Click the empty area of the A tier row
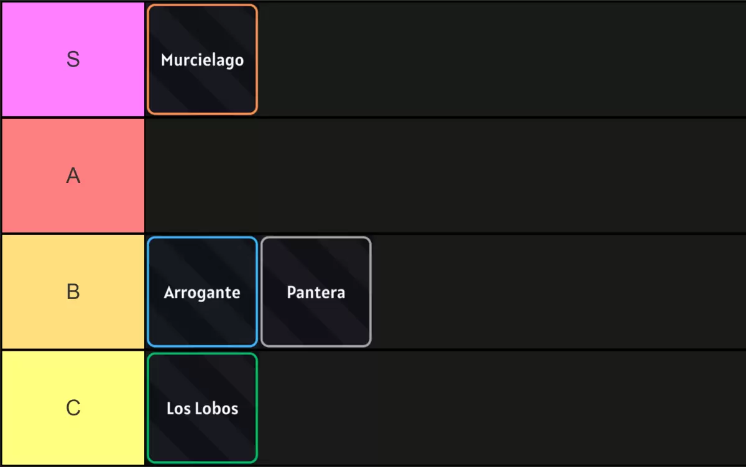 coord(435,176)
